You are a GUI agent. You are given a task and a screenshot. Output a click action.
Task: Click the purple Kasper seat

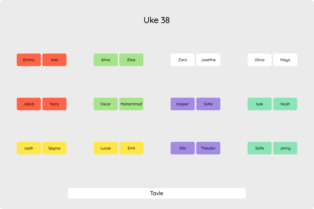(x=183, y=104)
